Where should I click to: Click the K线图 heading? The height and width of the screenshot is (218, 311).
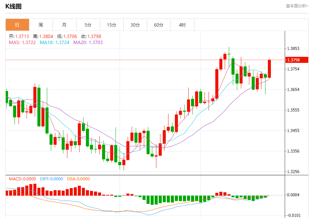tap(13, 6)
